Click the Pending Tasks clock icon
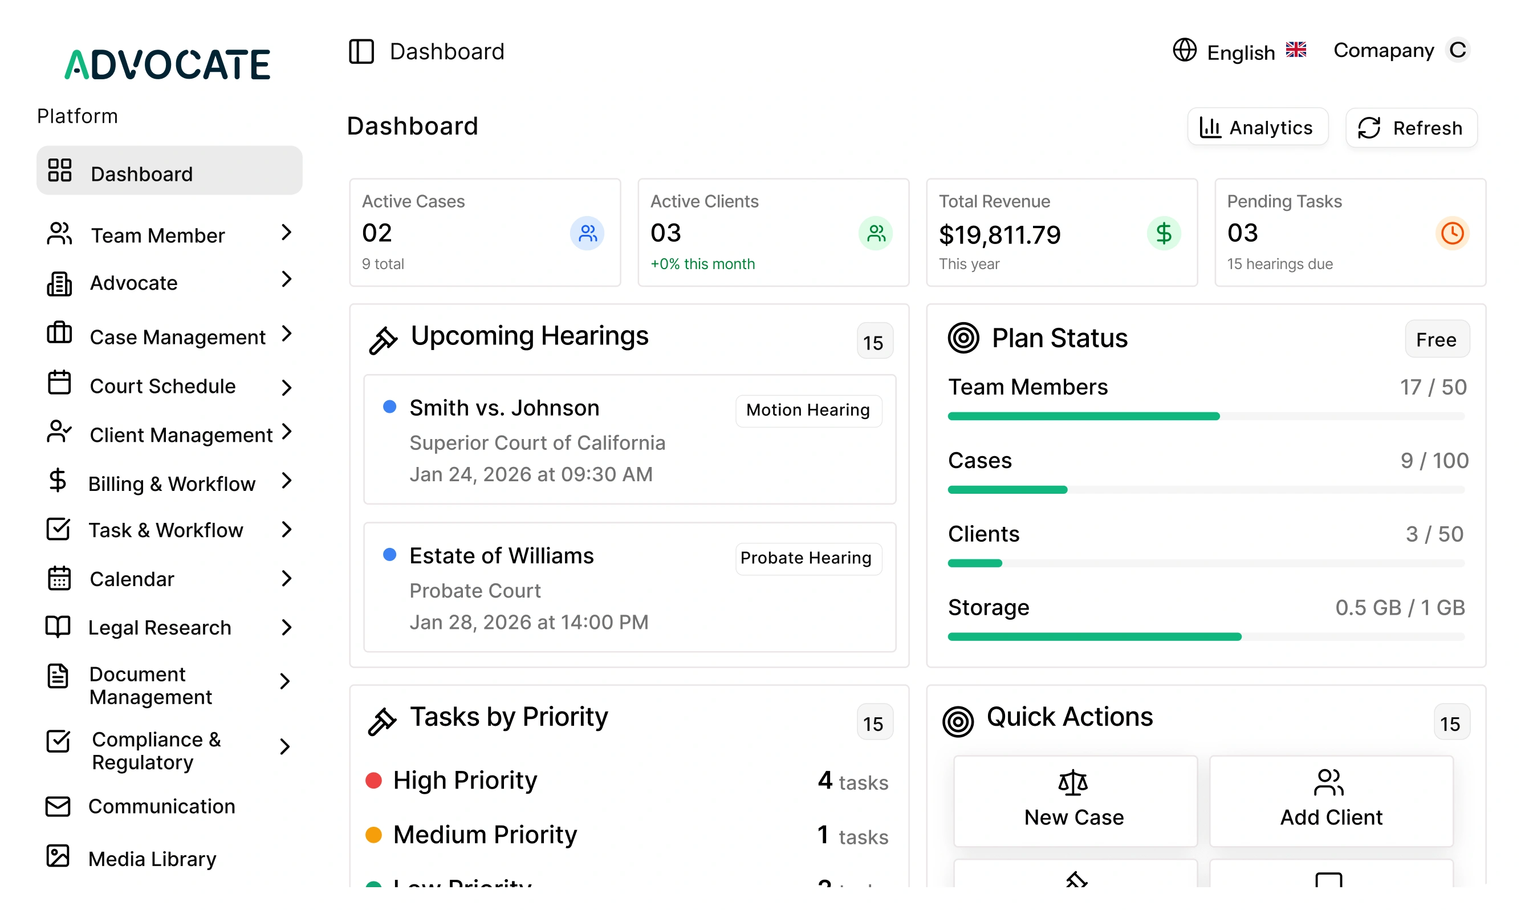This screenshot has height=910, width=1521. (1451, 233)
